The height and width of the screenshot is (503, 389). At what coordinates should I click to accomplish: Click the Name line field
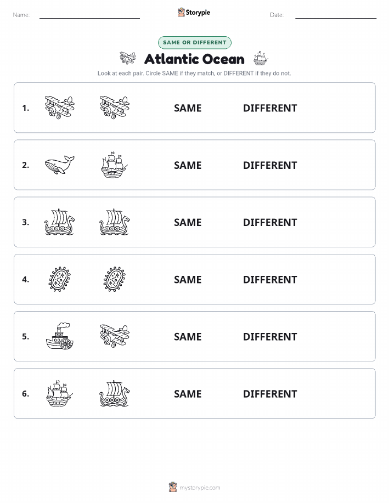[89, 15]
